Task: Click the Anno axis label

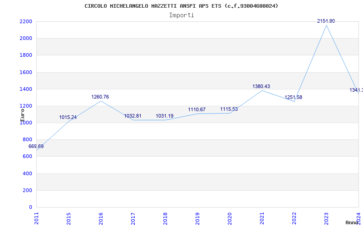Action: 351,222
